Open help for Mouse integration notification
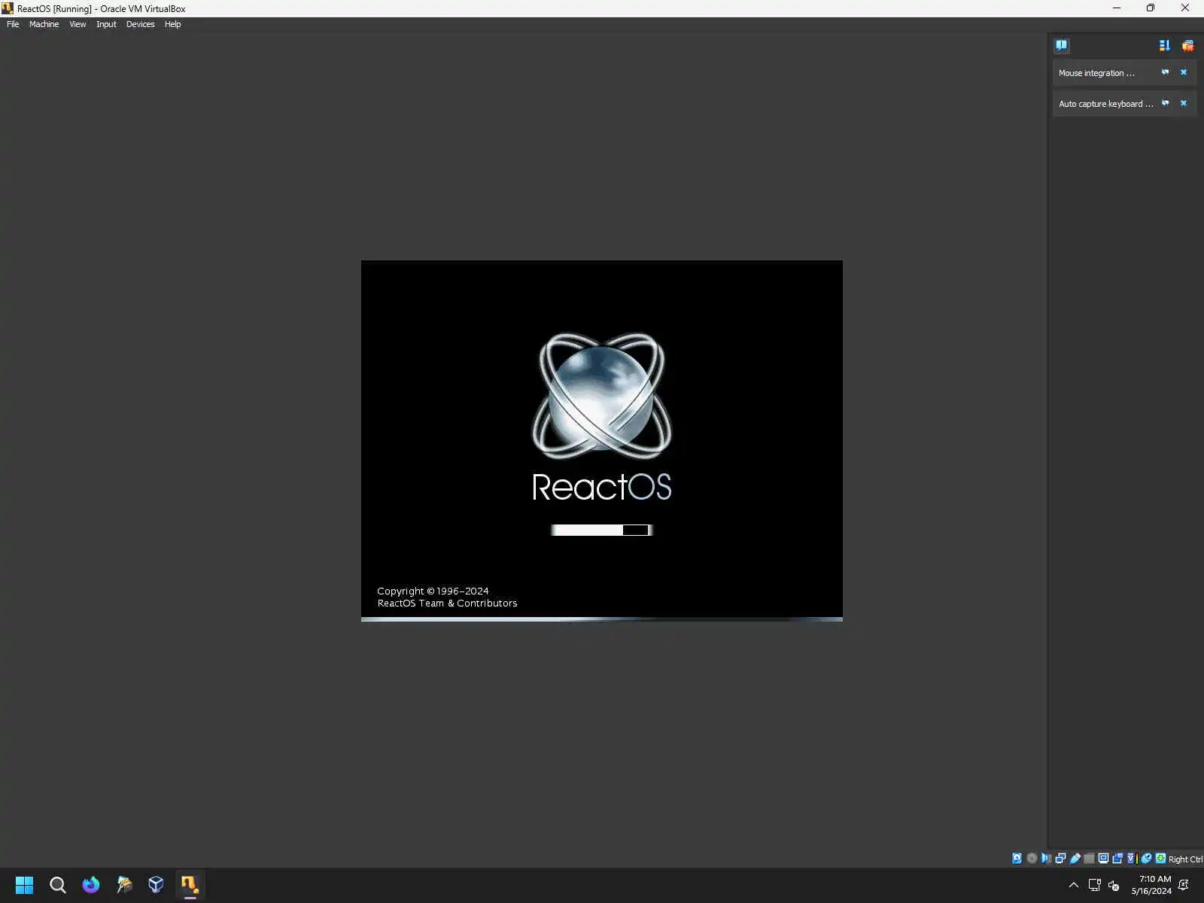Image resolution: width=1204 pixels, height=903 pixels. [1165, 72]
